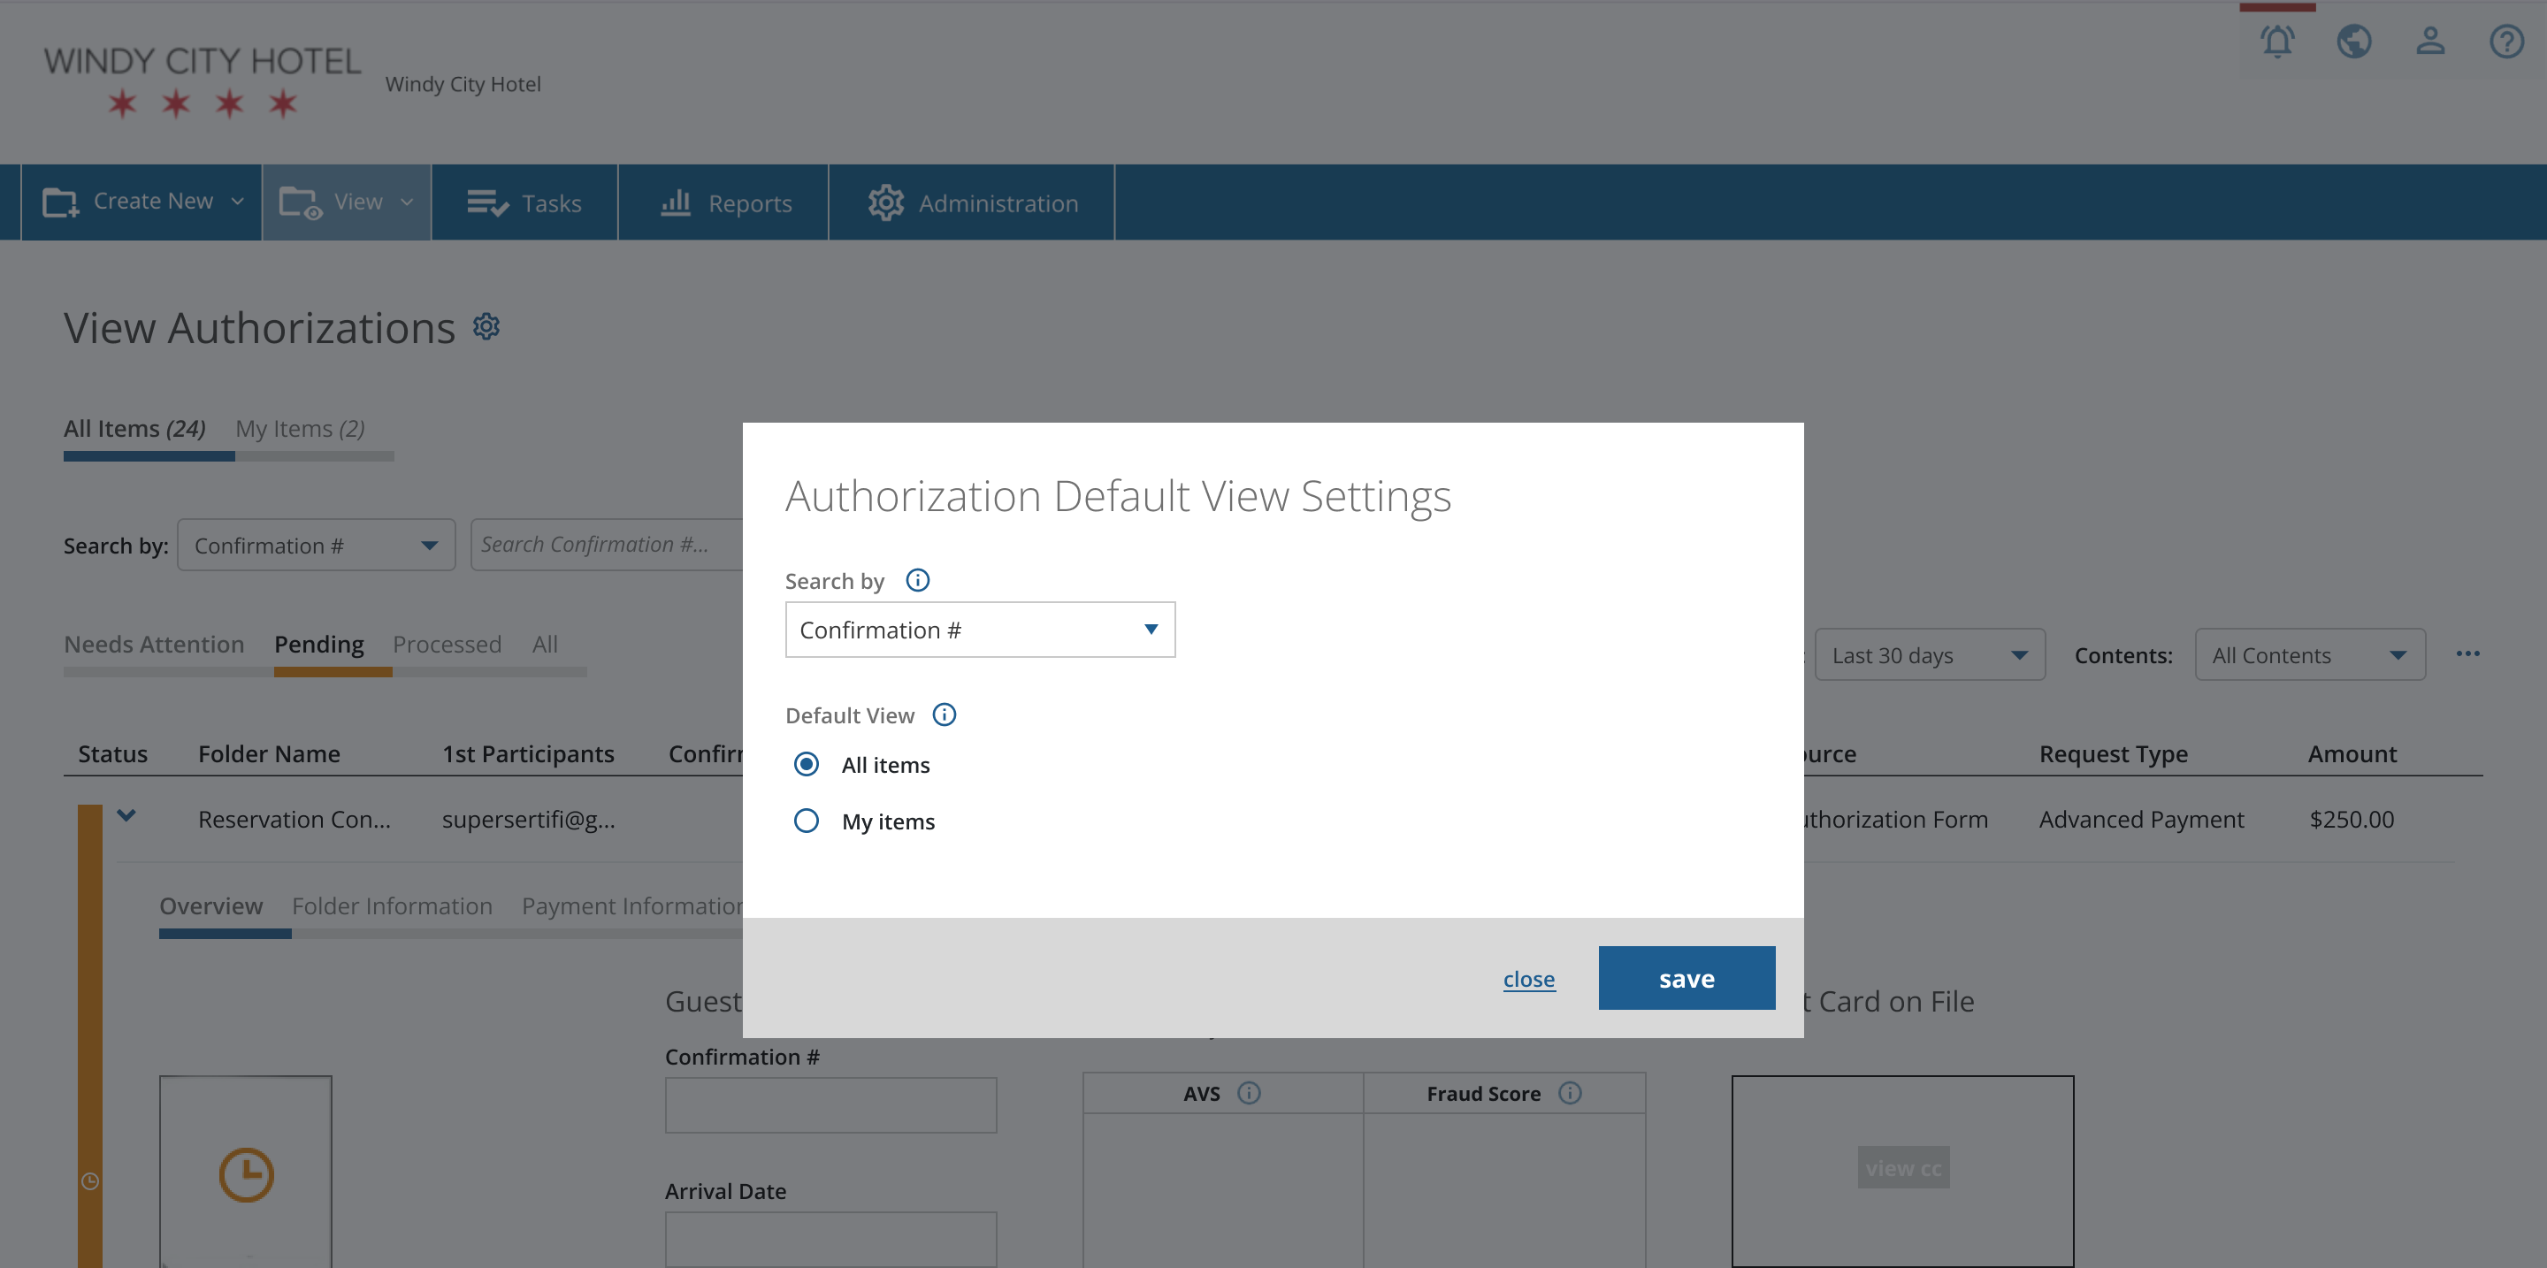
Task: Open the Reports menu
Action: coord(723,202)
